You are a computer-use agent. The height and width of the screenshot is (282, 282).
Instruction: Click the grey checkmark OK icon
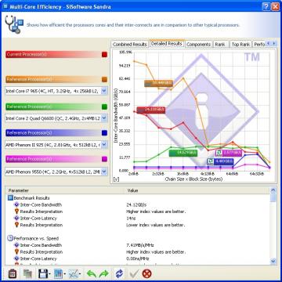point(134,273)
